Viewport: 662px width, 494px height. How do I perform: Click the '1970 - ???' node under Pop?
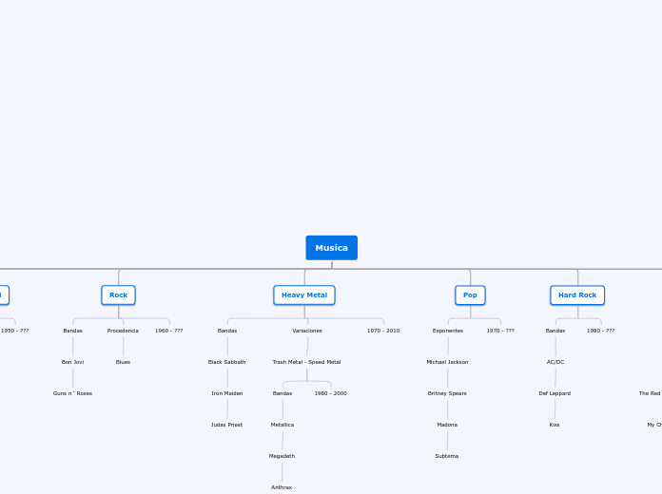point(500,331)
